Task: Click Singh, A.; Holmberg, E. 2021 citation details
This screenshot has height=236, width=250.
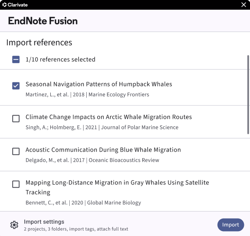Action: [102, 127]
